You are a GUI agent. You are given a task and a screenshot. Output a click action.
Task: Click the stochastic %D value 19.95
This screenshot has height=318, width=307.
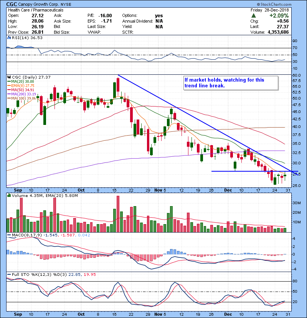click(x=89, y=275)
